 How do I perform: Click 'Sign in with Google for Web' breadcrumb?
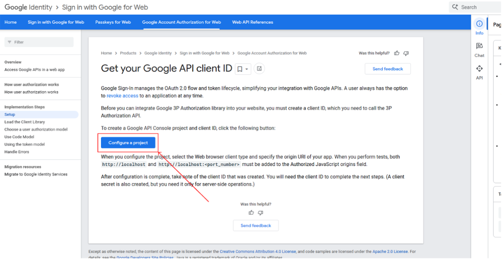click(204, 53)
